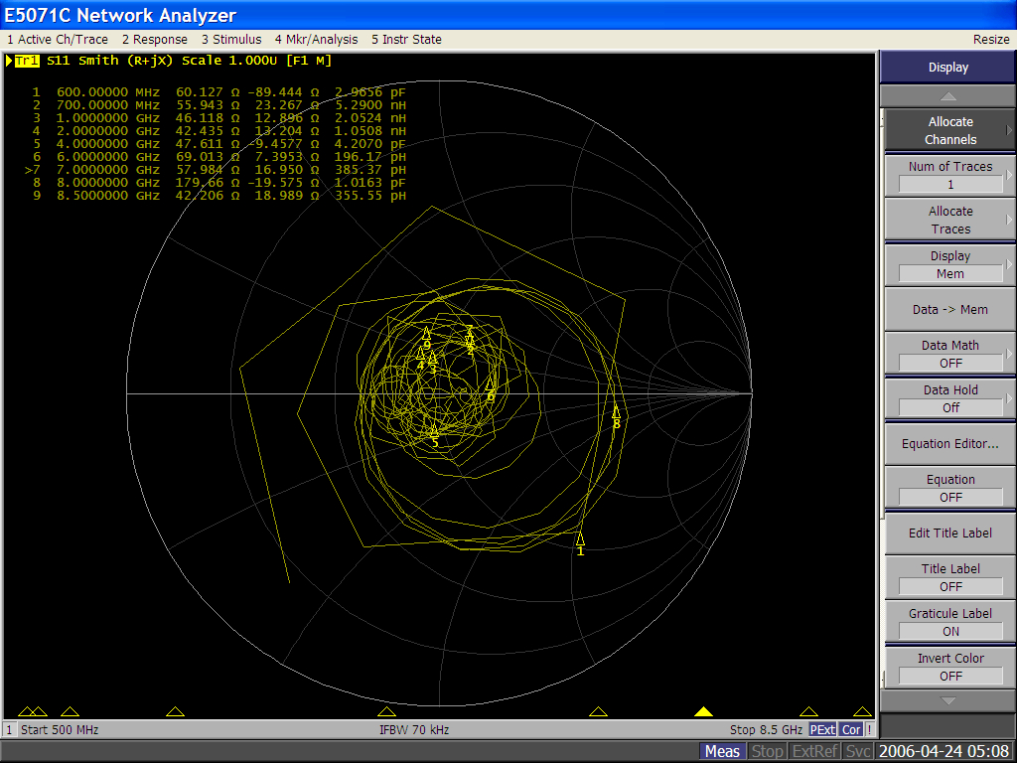The height and width of the screenshot is (763, 1017).
Task: Click the S11 Smith (R+jX) trace format text
Action: [109, 61]
